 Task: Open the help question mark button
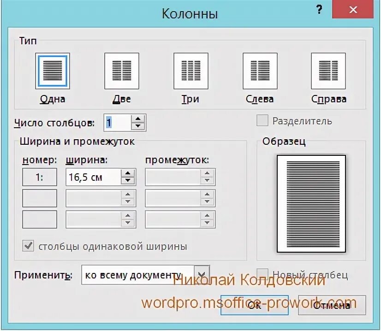click(319, 10)
